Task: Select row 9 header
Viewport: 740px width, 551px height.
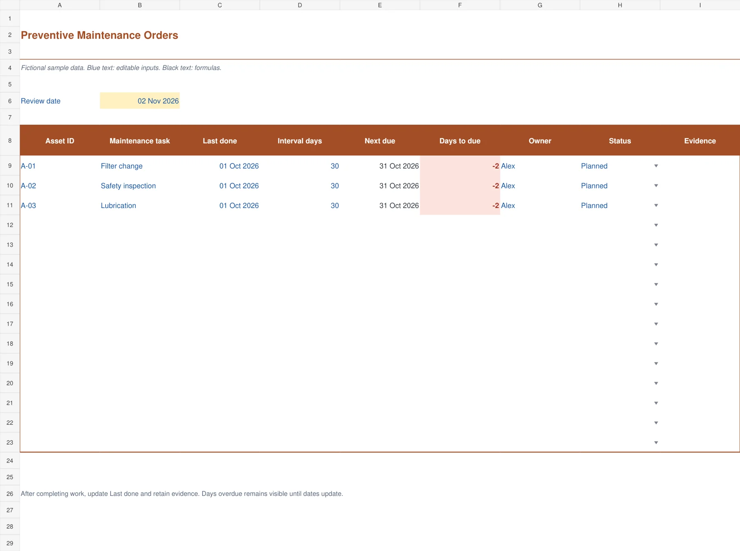Action: pos(10,166)
